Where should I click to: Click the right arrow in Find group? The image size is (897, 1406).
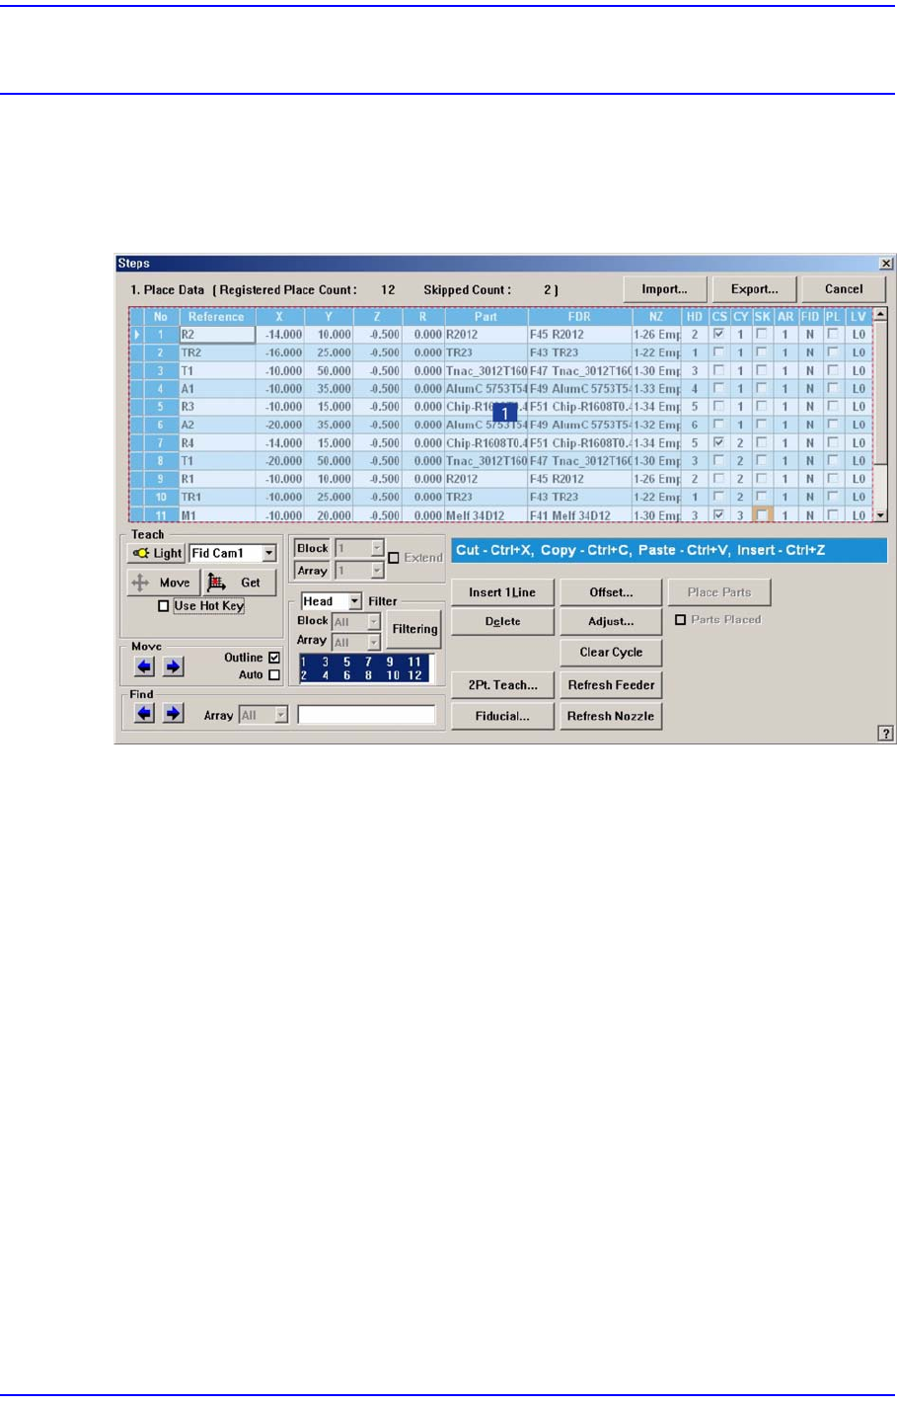click(173, 713)
